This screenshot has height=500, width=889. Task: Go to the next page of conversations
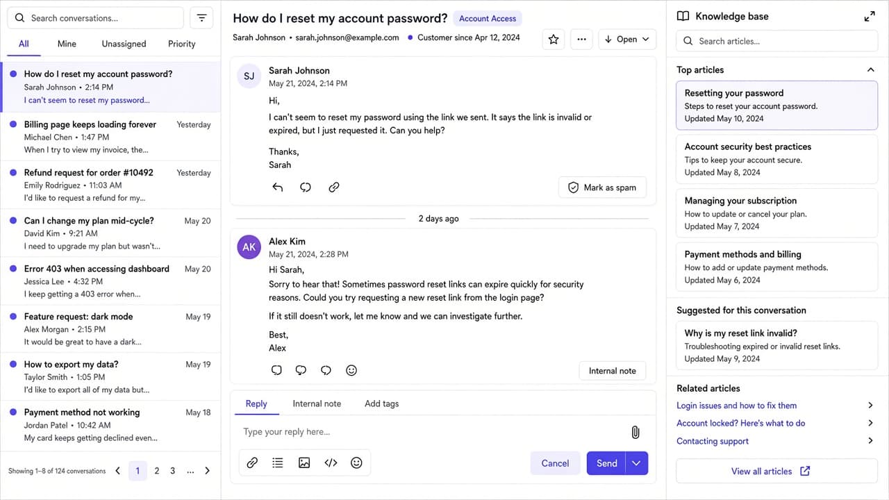click(207, 471)
